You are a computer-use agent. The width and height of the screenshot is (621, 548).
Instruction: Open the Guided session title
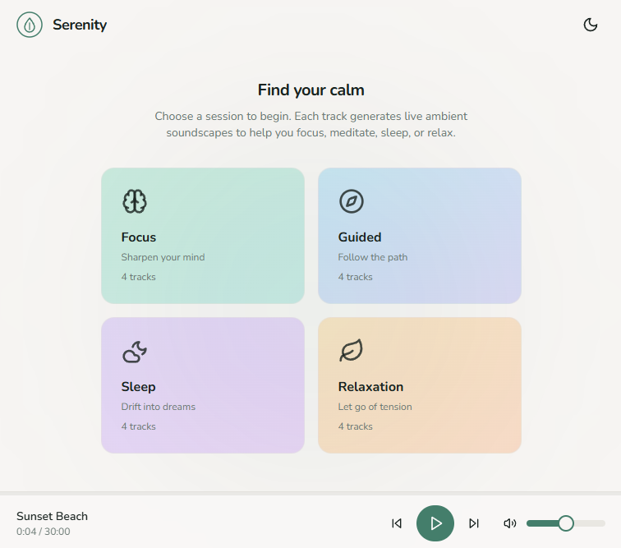pos(360,237)
